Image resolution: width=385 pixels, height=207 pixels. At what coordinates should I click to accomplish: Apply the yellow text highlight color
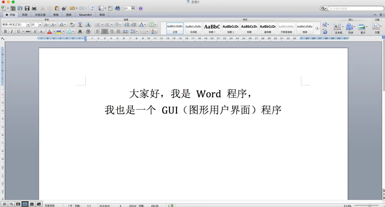(x=59, y=31)
